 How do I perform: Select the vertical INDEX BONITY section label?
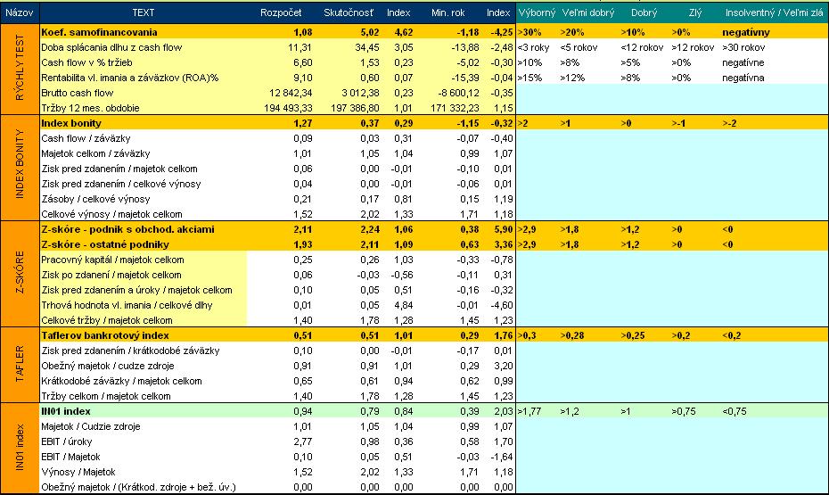click(x=20, y=164)
